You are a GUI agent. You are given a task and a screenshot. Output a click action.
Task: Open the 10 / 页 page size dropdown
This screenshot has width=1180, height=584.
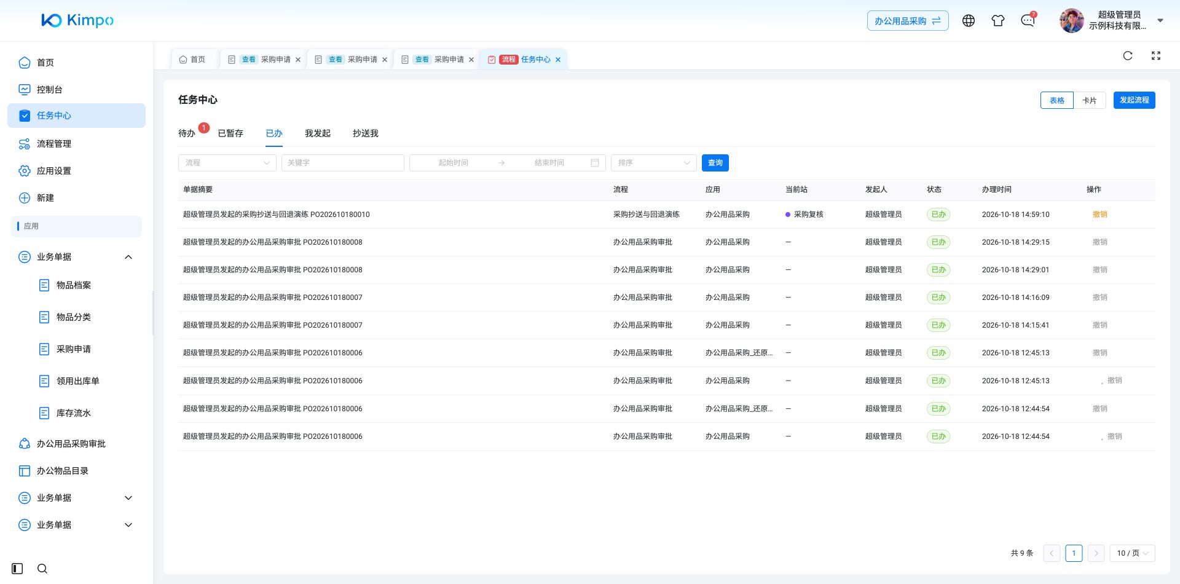point(1133,553)
